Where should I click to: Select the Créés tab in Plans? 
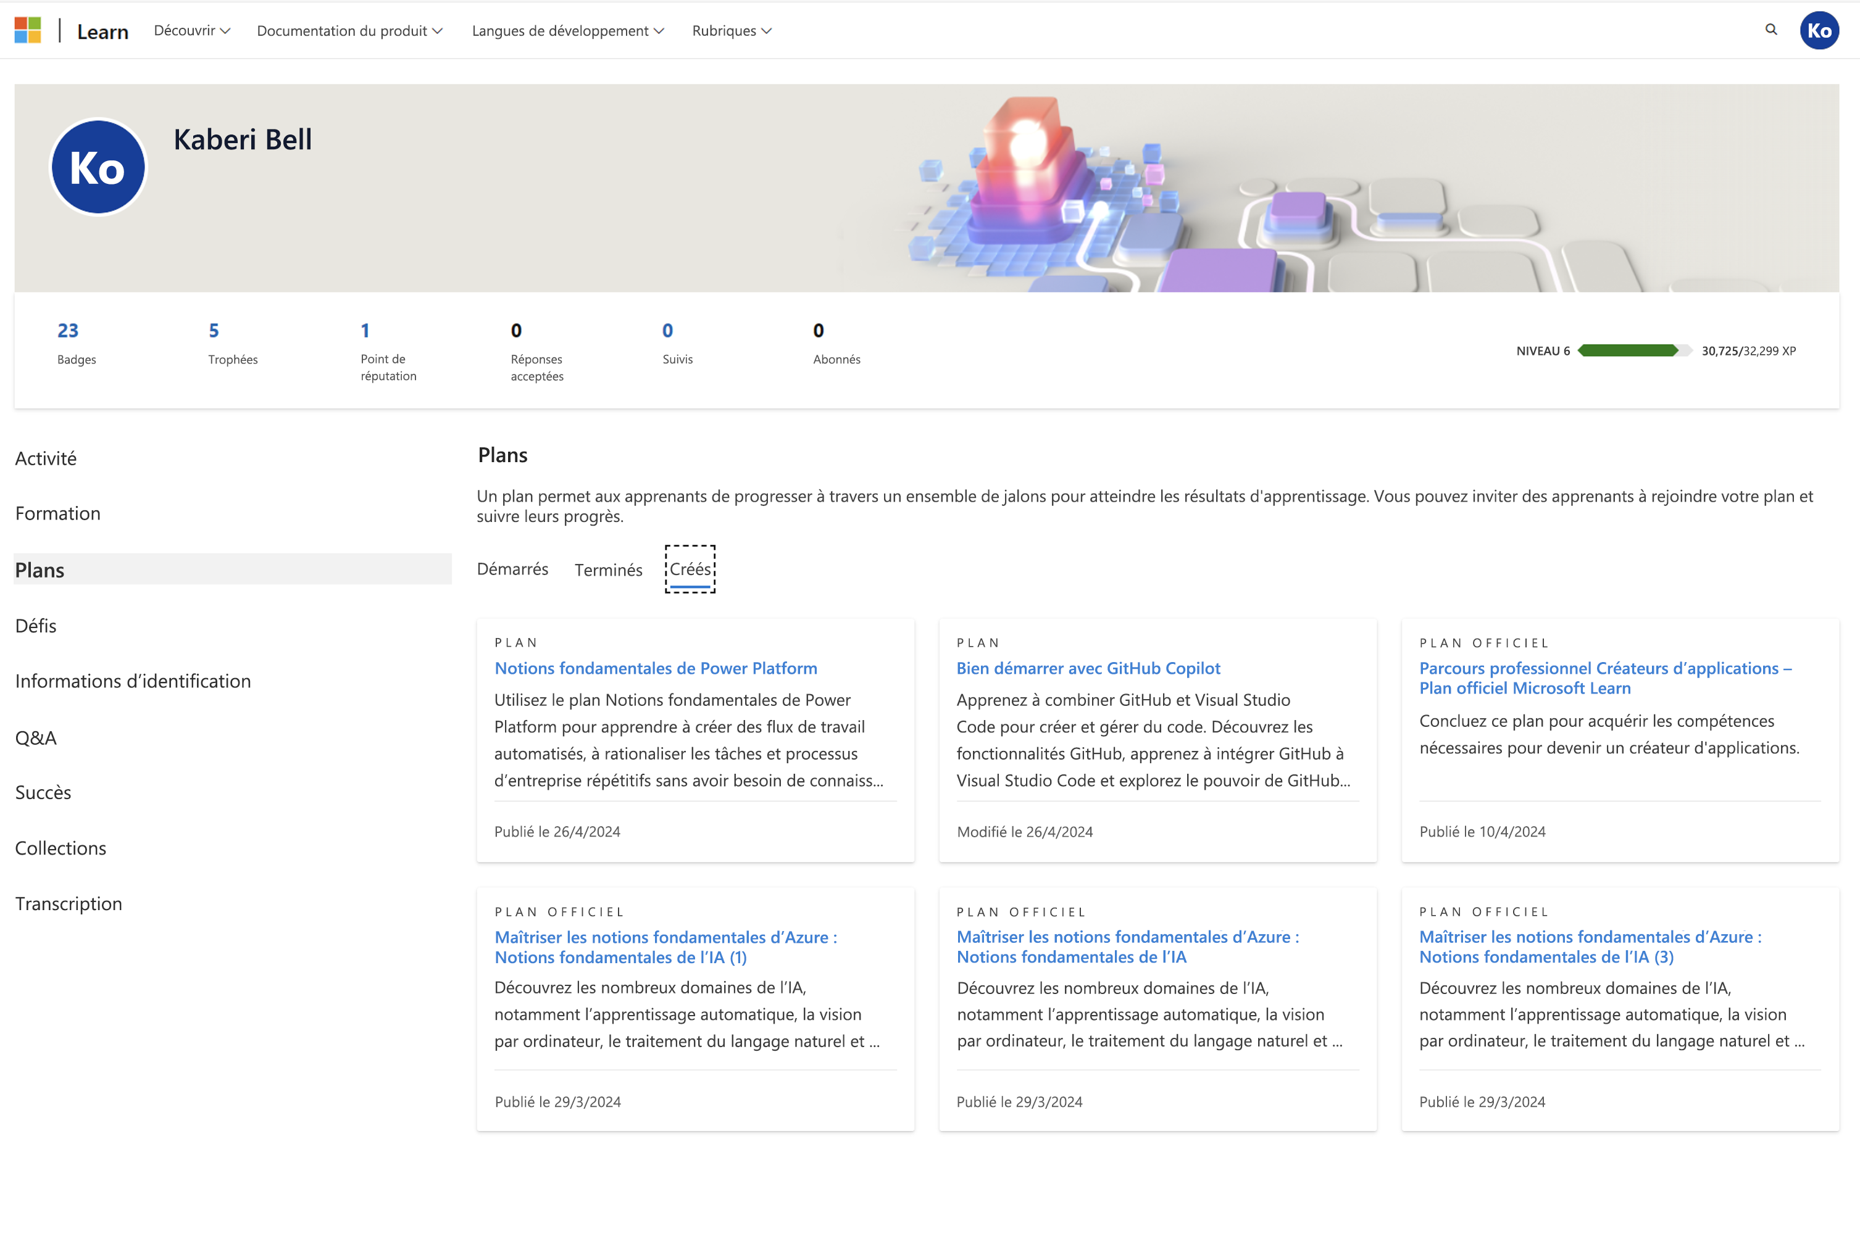(689, 568)
